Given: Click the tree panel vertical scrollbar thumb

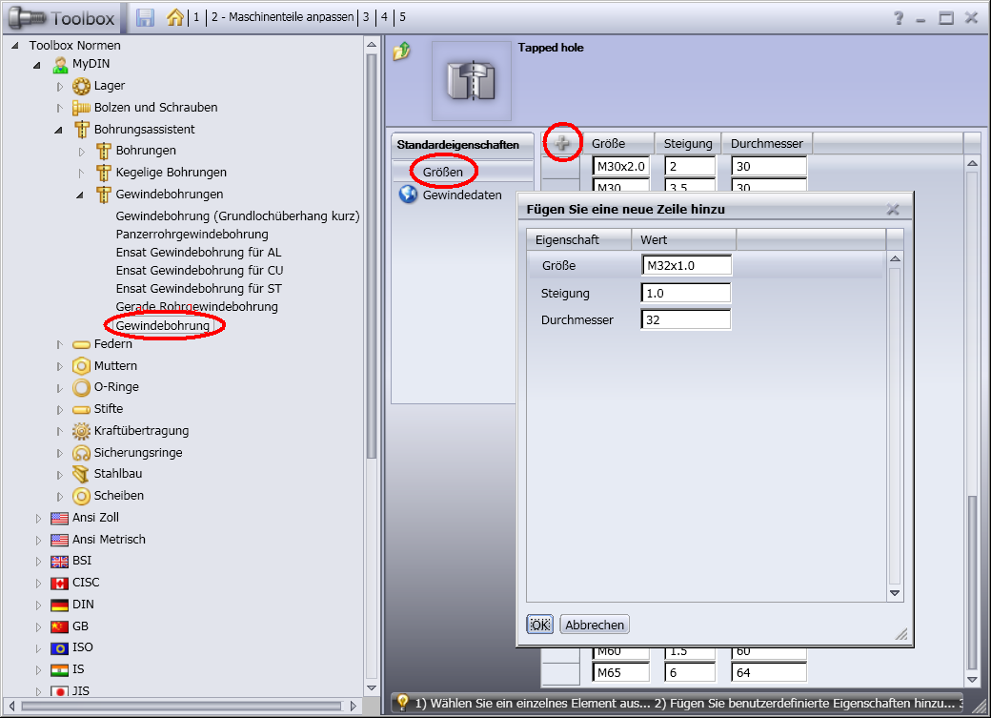Looking at the screenshot, I should tap(371, 256).
